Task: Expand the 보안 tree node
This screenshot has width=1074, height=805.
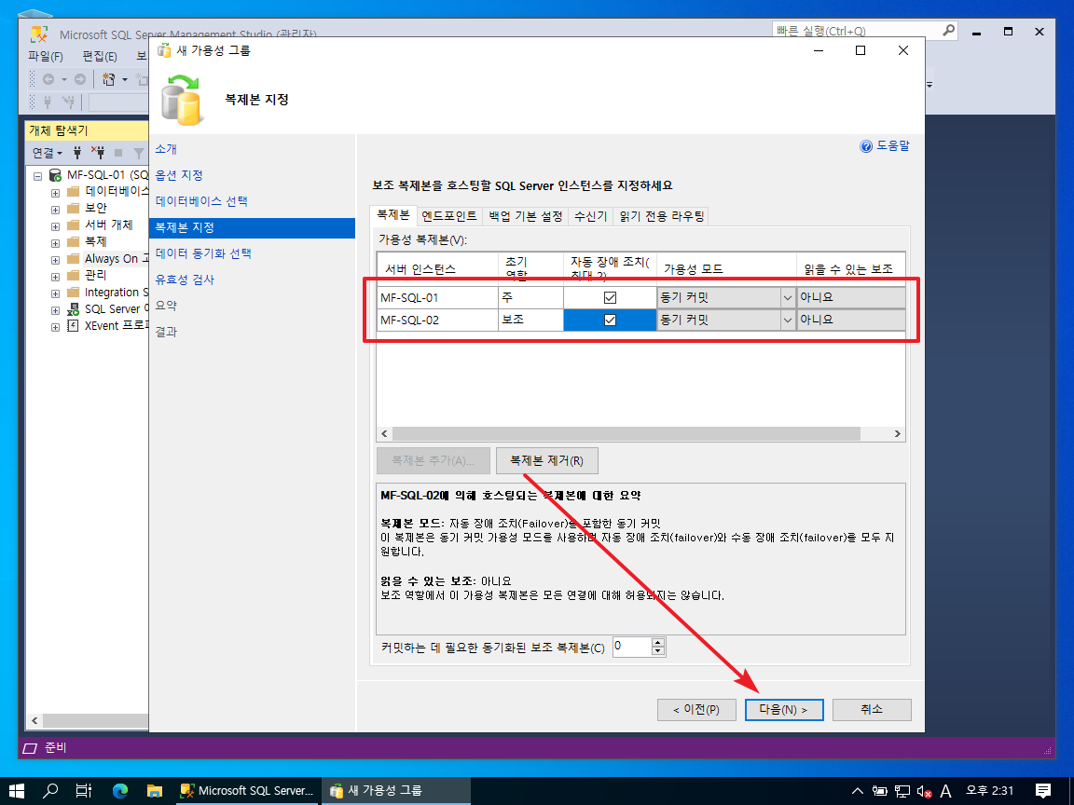Action: (56, 209)
